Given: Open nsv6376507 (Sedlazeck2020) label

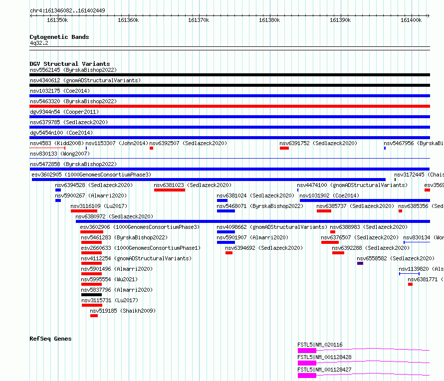Looking at the screenshot, I should point(360,237).
